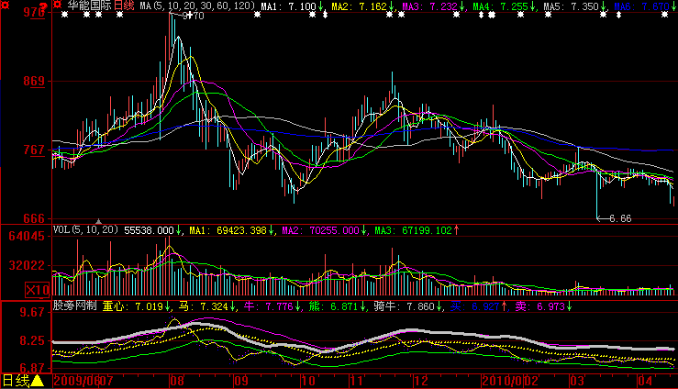Click the yellow triangle next to 日线
678x389 pixels.
pos(39,381)
